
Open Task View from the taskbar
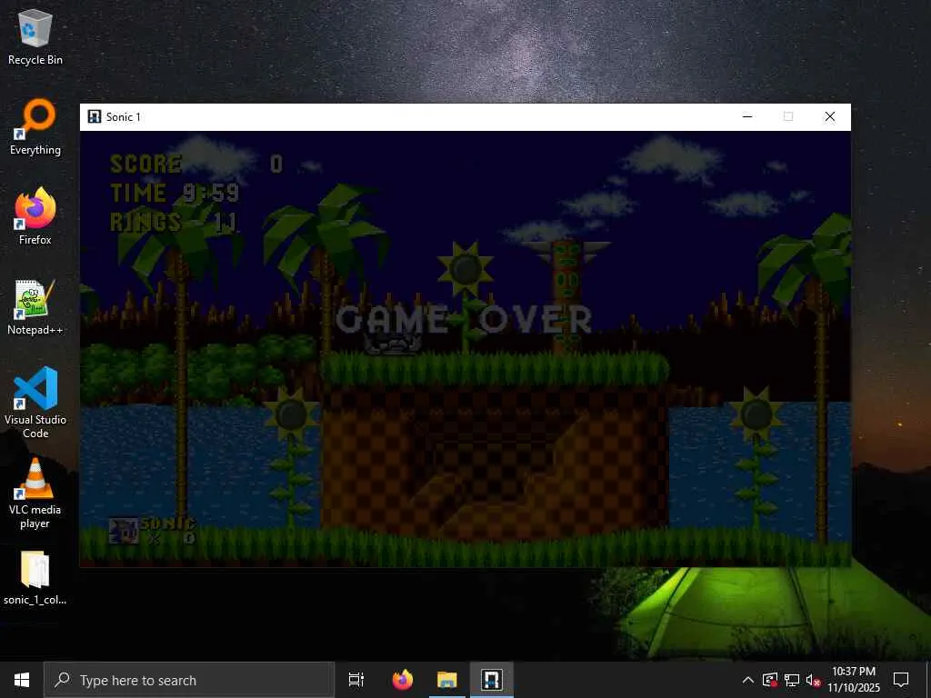pos(356,680)
